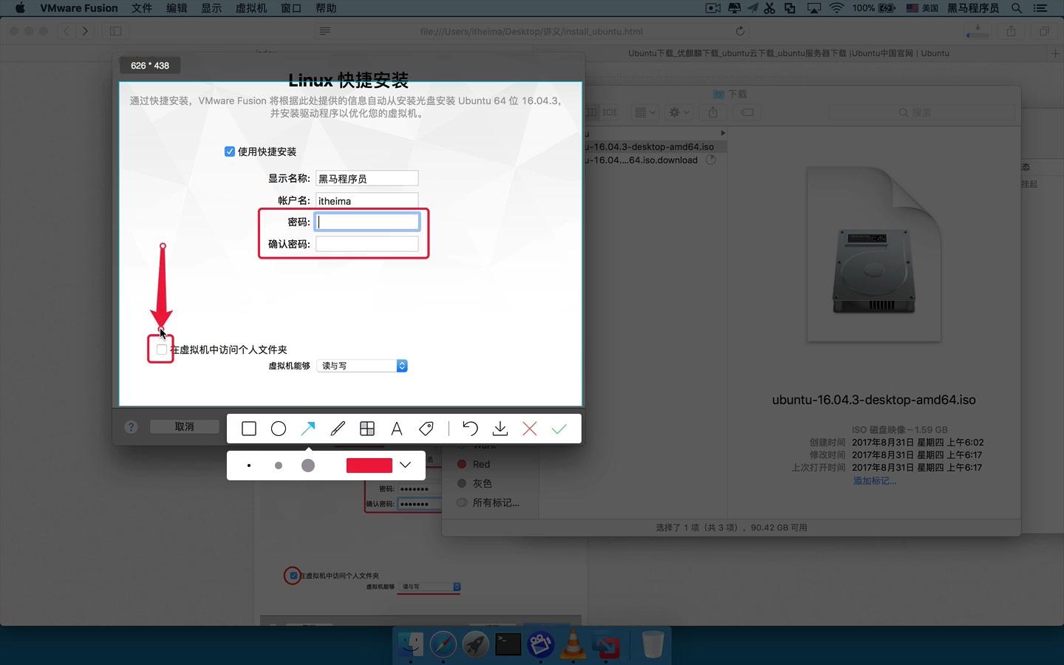Click the red color swatch
The width and height of the screenshot is (1064, 665).
[x=369, y=465]
